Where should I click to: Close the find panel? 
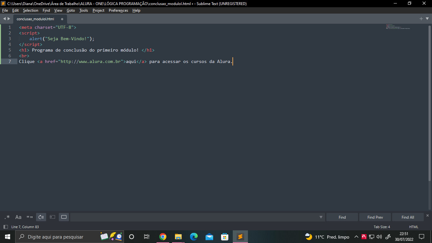pyautogui.click(x=428, y=215)
